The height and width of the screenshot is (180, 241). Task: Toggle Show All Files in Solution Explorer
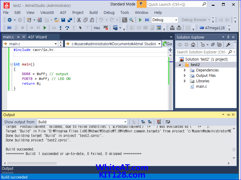[x=219, y=45]
